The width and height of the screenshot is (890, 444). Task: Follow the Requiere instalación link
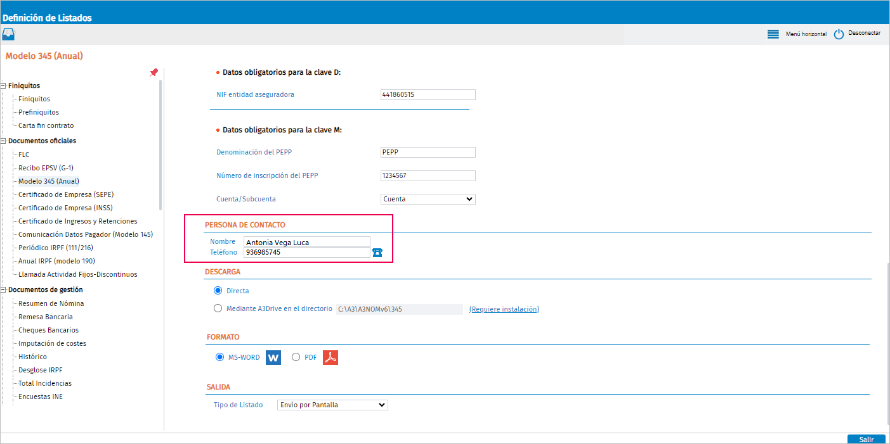504,309
